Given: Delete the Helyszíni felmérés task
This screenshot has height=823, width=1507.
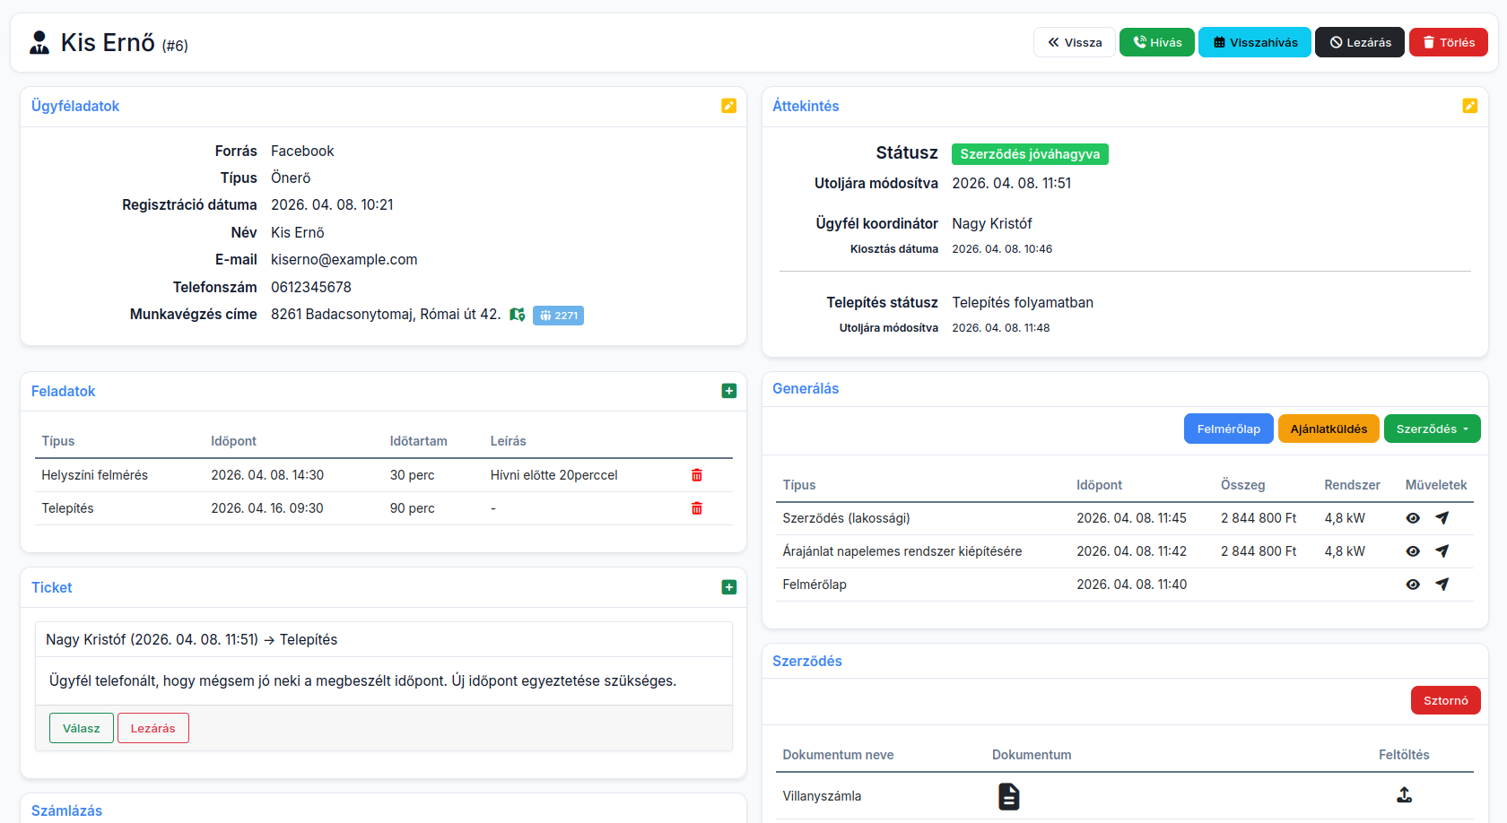Looking at the screenshot, I should (696, 475).
